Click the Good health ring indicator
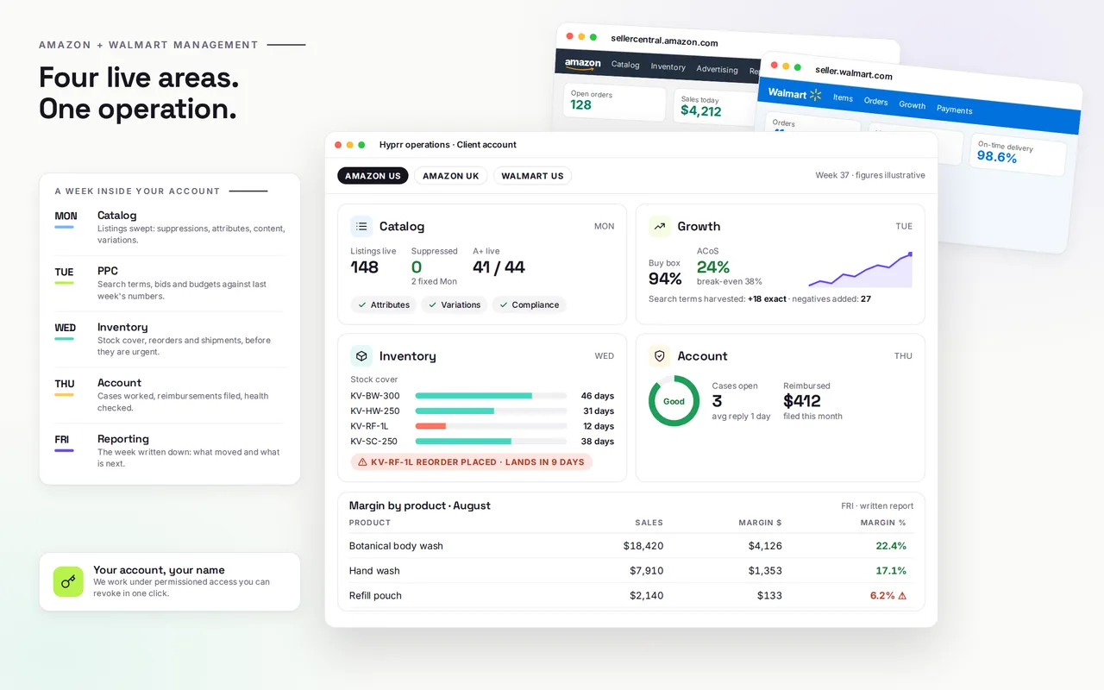 coord(674,401)
